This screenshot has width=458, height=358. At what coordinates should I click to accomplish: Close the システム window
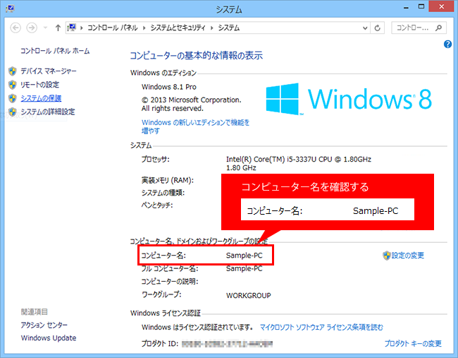tap(441, 6)
